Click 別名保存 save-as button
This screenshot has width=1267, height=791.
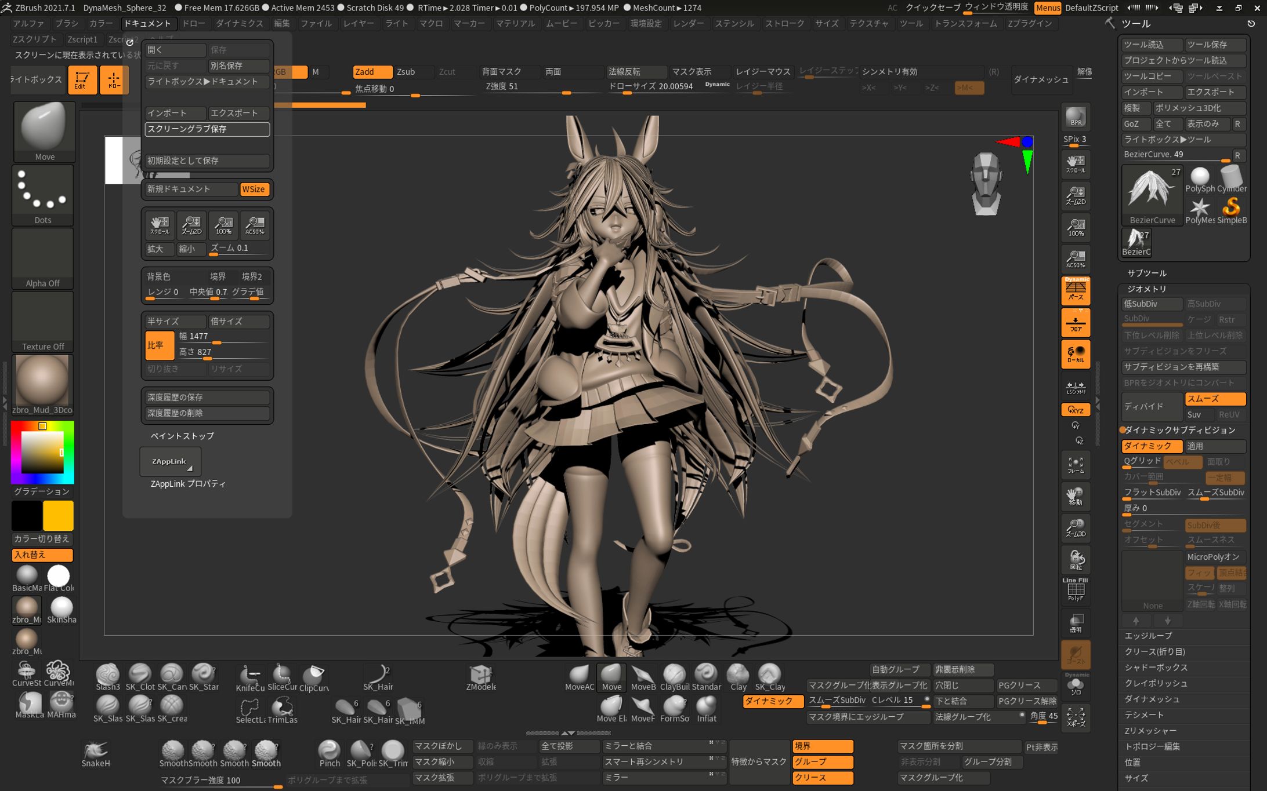coord(238,65)
